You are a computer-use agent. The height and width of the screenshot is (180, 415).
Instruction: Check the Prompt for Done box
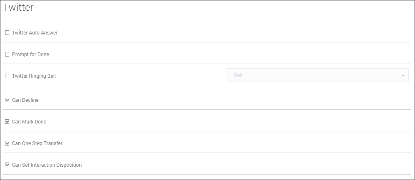point(7,54)
